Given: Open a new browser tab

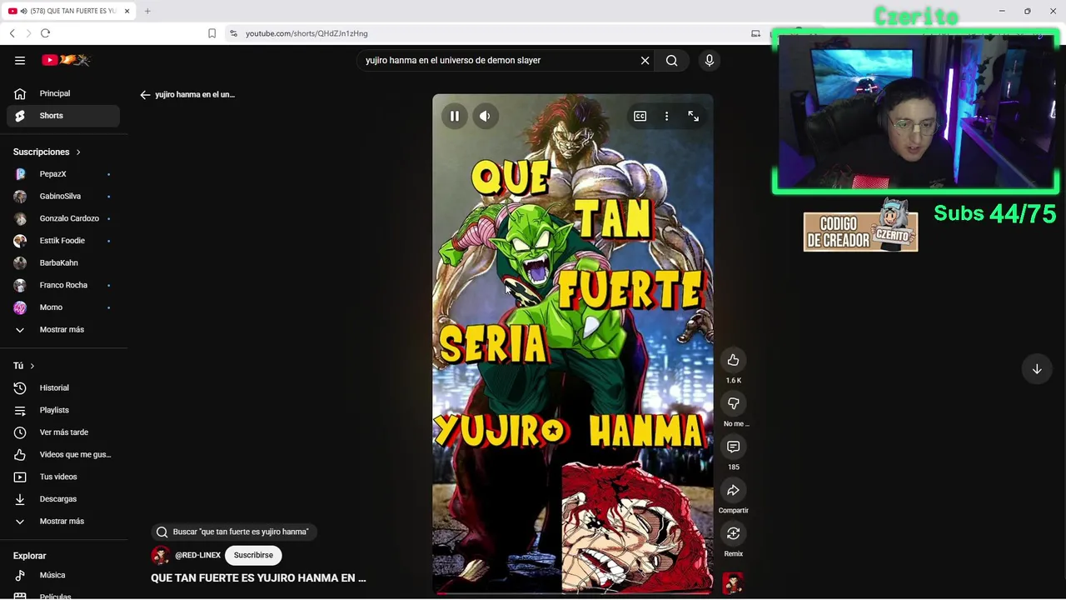Looking at the screenshot, I should pos(147,11).
